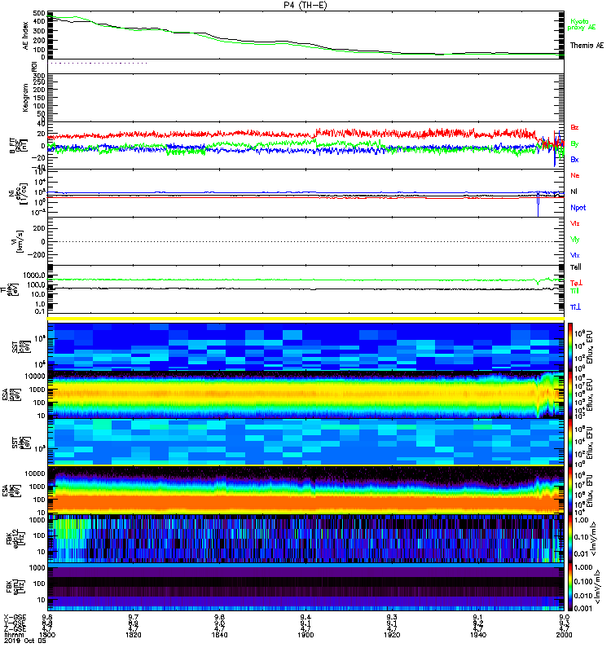The width and height of the screenshot is (611, 652).
Task: Click the 500 tick on AE Index axis
Action: [x=40, y=14]
